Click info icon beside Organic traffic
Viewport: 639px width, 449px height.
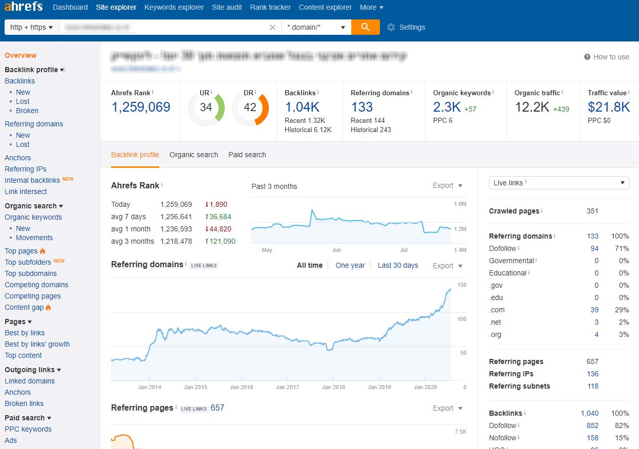click(563, 92)
